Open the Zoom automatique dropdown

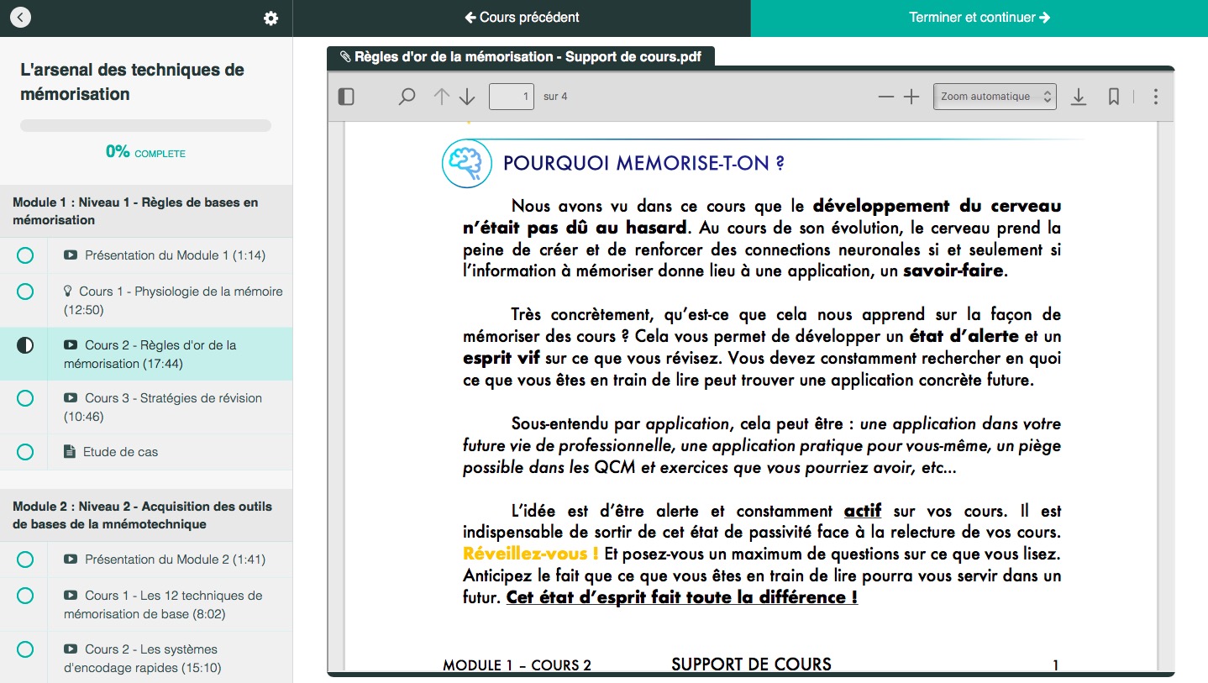tap(995, 97)
